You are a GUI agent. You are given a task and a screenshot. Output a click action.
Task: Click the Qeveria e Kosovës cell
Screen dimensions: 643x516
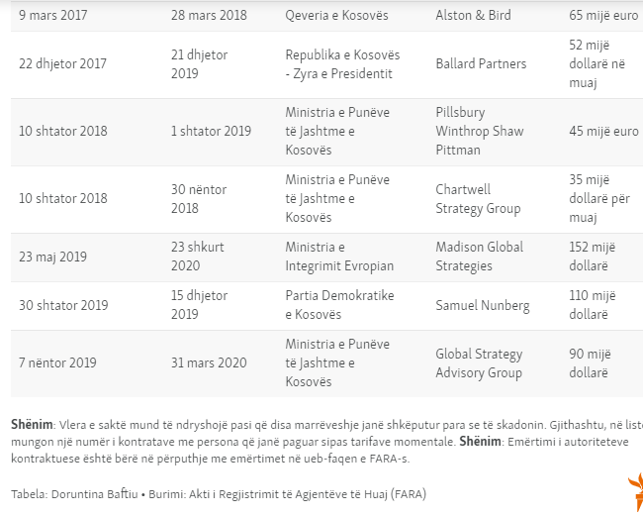pyautogui.click(x=336, y=16)
